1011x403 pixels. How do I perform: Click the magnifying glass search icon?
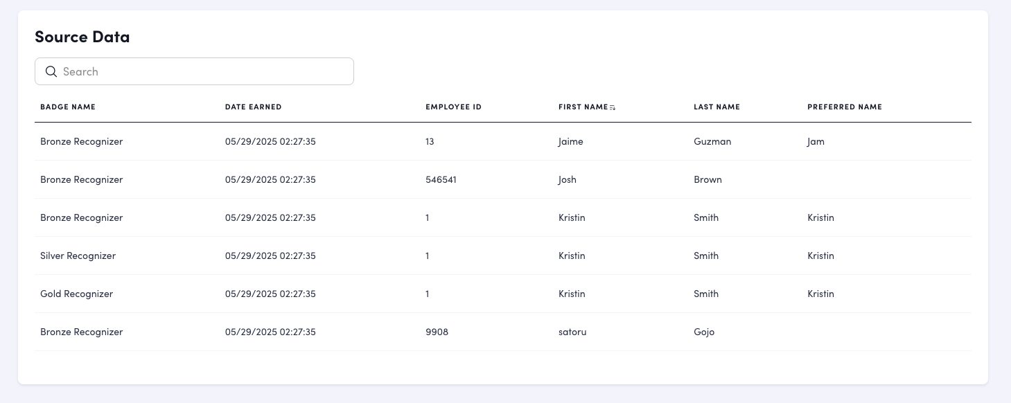(51, 71)
